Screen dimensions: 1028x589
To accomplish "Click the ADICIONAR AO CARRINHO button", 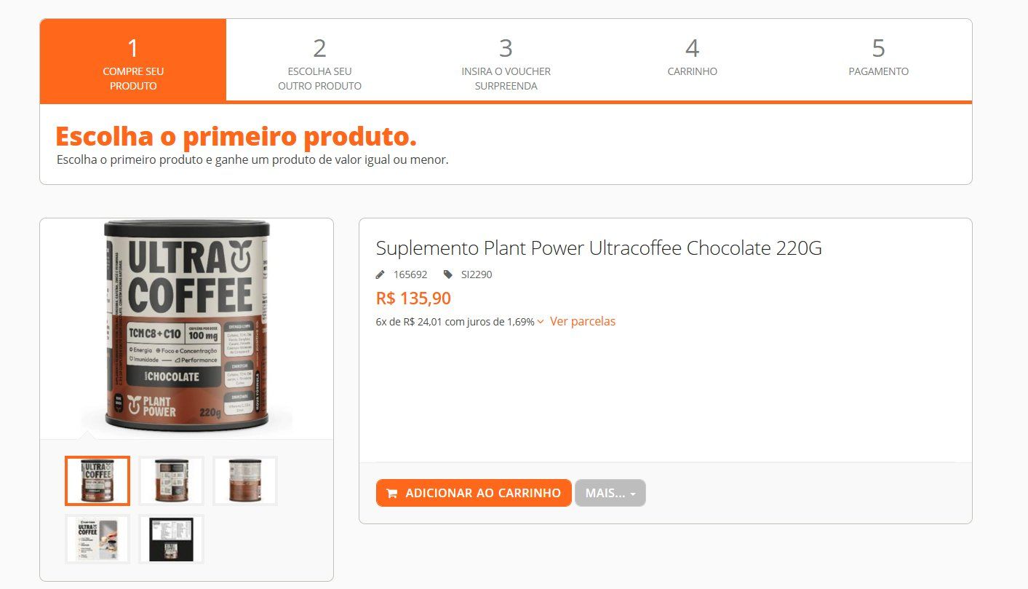I will [x=474, y=493].
